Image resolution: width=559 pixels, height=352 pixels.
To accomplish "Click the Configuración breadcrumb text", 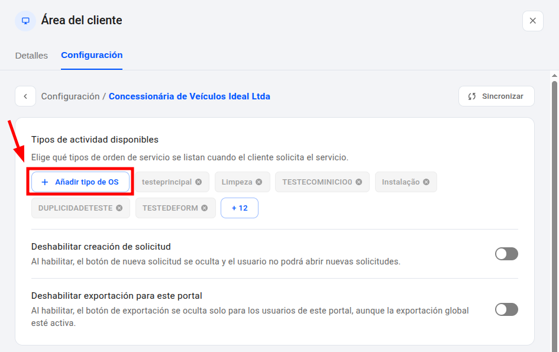I will tap(70, 96).
